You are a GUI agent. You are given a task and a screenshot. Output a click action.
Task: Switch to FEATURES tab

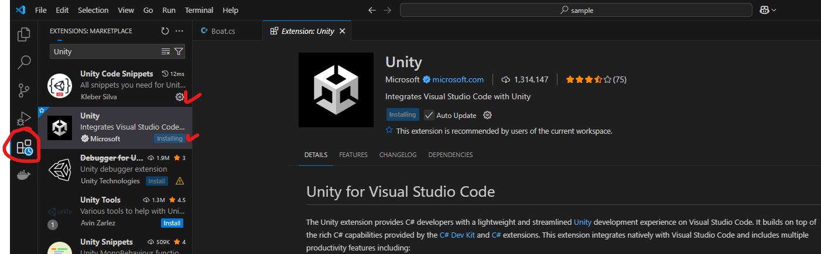click(x=353, y=155)
